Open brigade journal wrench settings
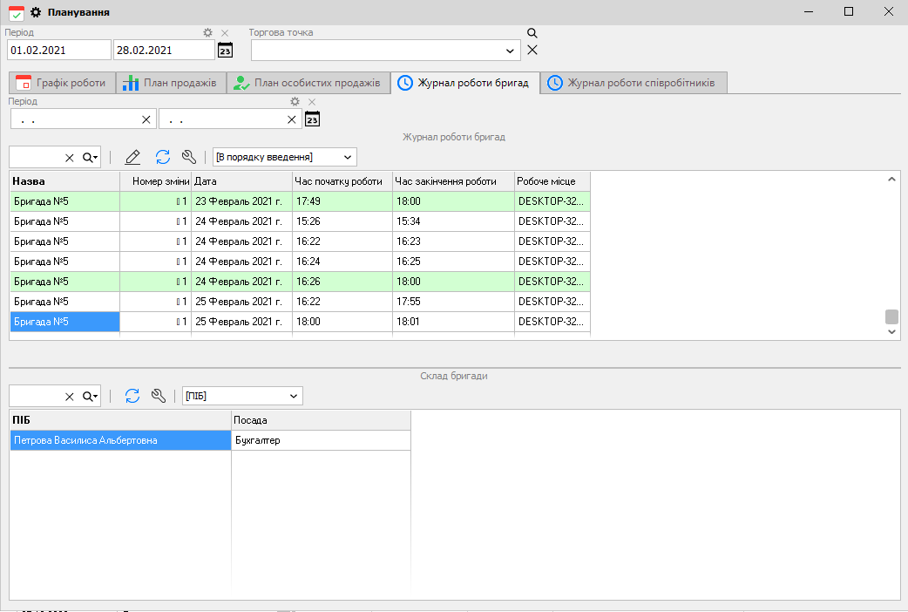 click(189, 157)
